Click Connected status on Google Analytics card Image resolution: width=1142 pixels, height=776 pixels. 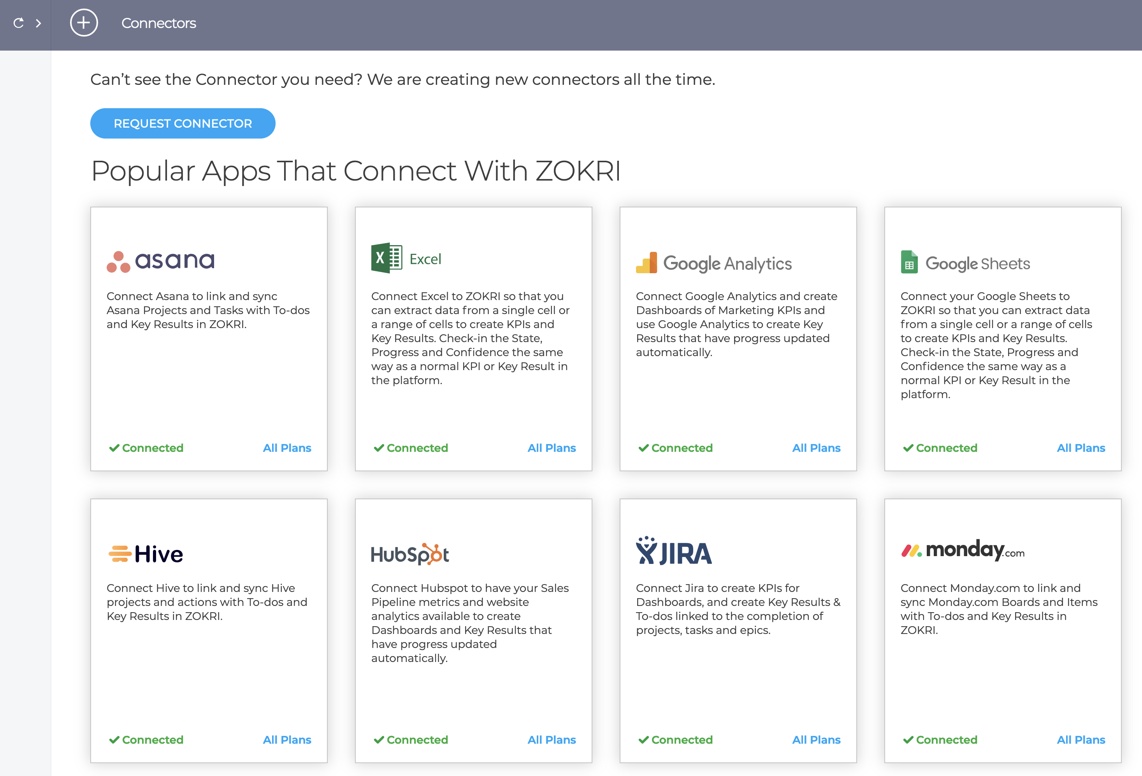675,448
